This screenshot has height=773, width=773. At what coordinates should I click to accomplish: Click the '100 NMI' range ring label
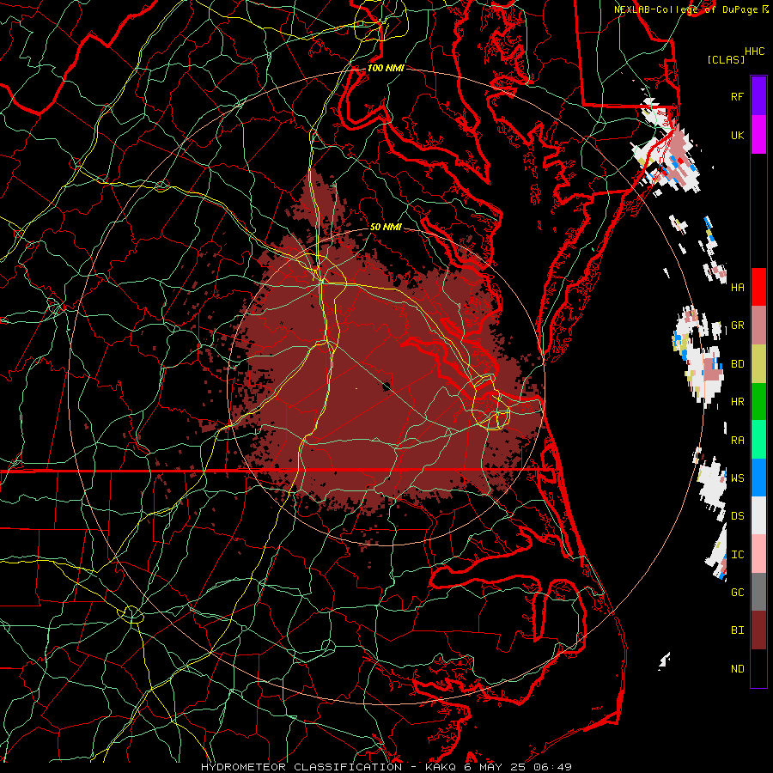click(x=386, y=68)
